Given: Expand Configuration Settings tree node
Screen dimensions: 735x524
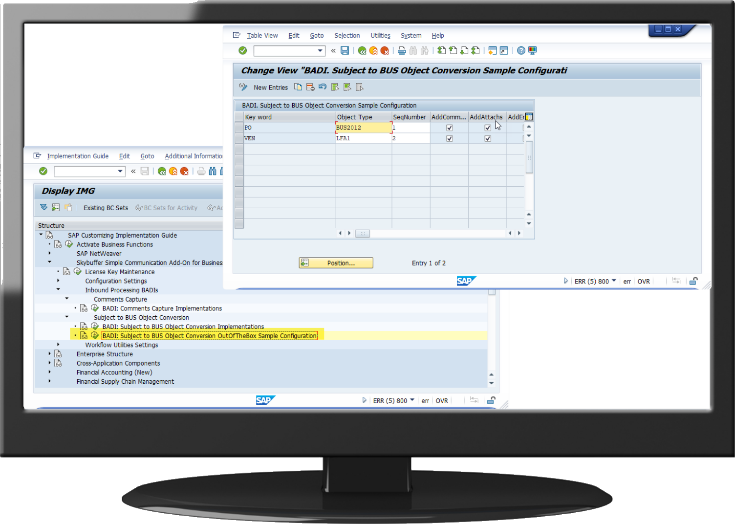Looking at the screenshot, I should pyautogui.click(x=58, y=281).
